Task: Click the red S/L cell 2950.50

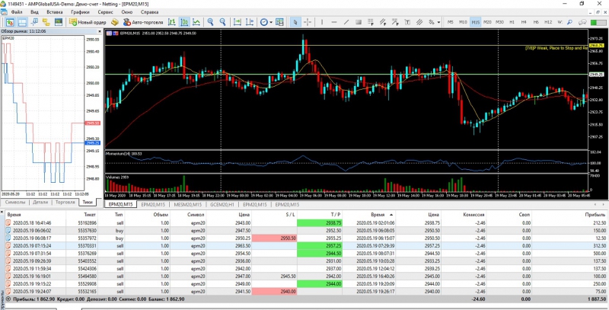Action: (x=274, y=238)
